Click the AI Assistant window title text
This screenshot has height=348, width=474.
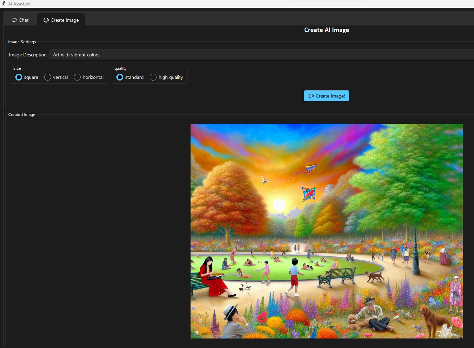point(19,4)
